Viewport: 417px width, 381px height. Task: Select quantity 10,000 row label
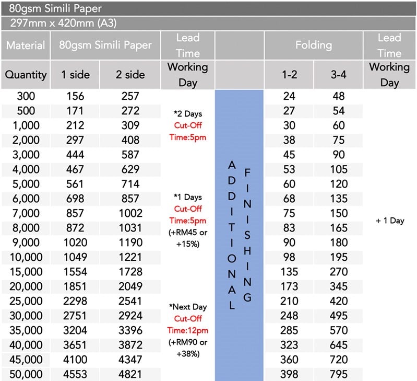[26, 257]
